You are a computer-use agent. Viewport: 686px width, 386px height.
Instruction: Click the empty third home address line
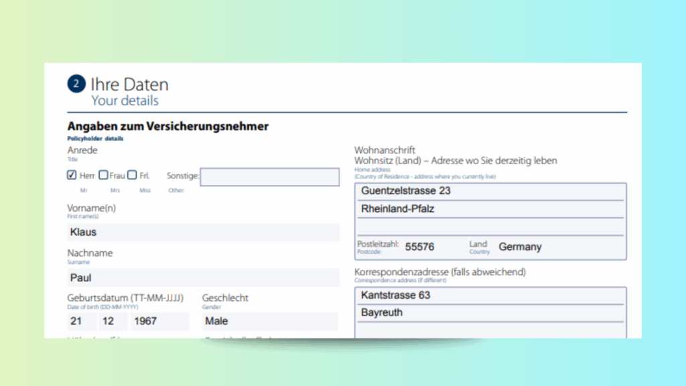pos(490,227)
